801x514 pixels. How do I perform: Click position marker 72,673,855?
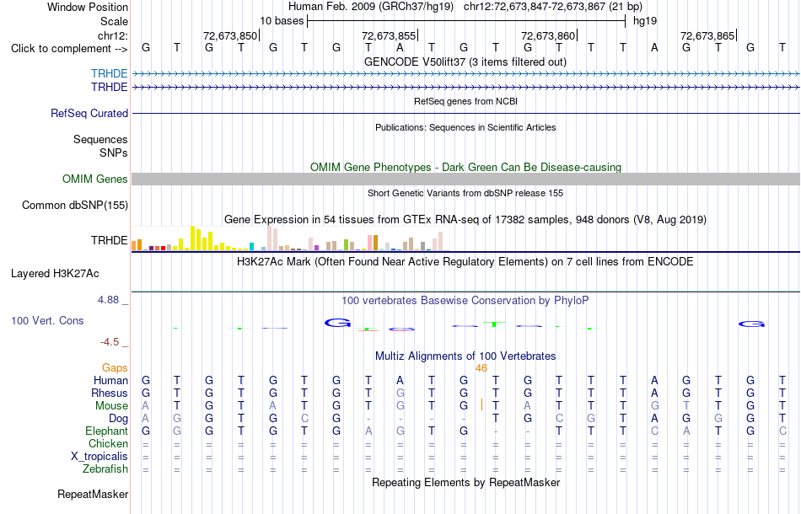point(389,35)
